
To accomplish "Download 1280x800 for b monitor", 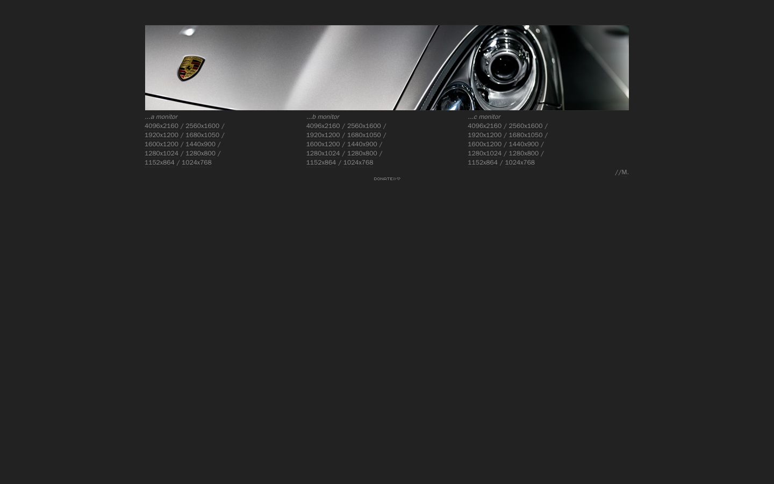I will pyautogui.click(x=362, y=153).
